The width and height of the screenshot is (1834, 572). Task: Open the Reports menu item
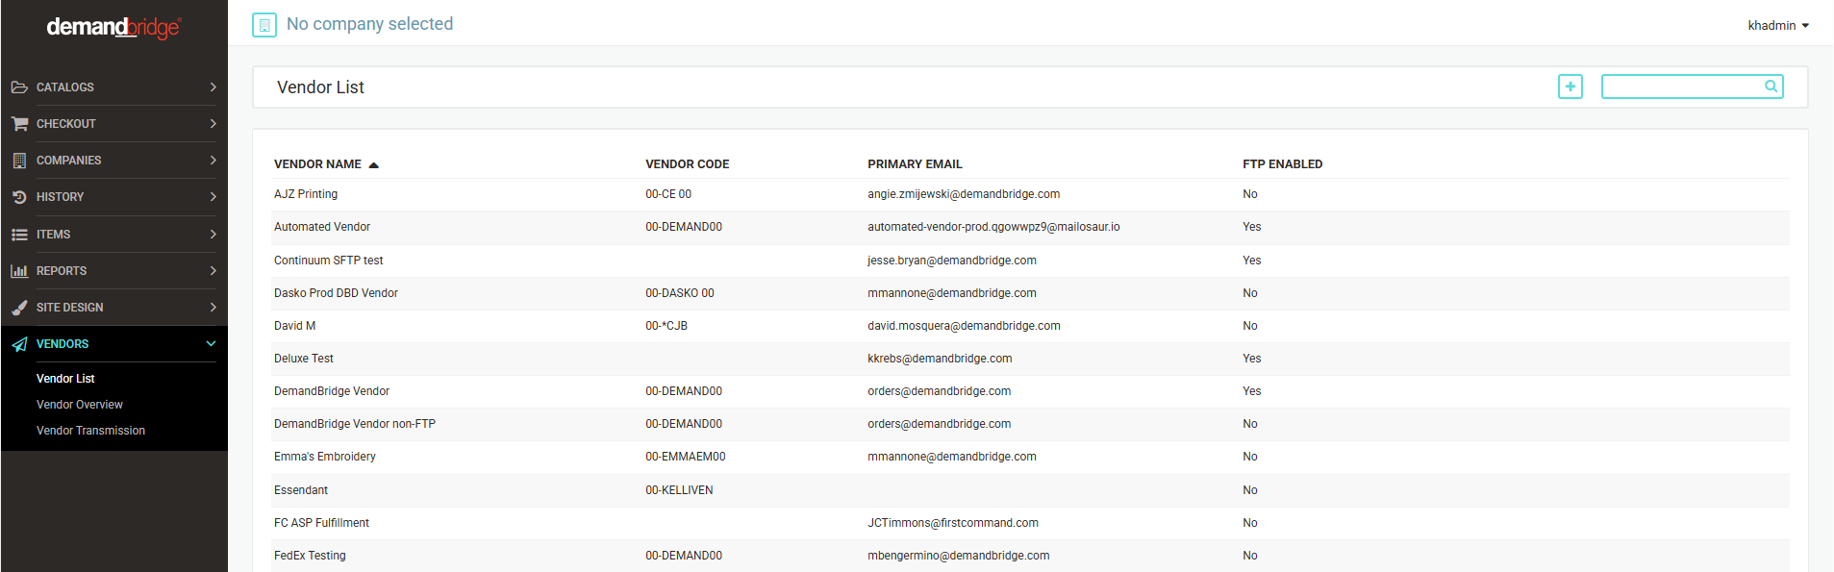click(113, 271)
